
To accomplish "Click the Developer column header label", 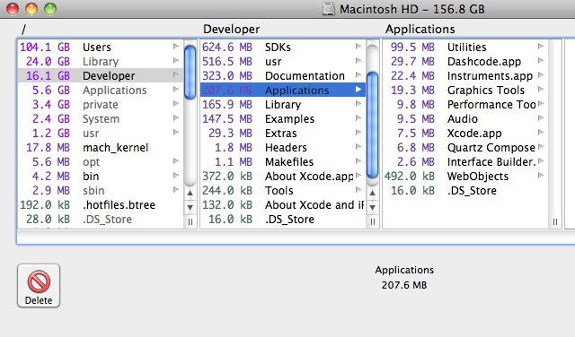I will 232,29.
